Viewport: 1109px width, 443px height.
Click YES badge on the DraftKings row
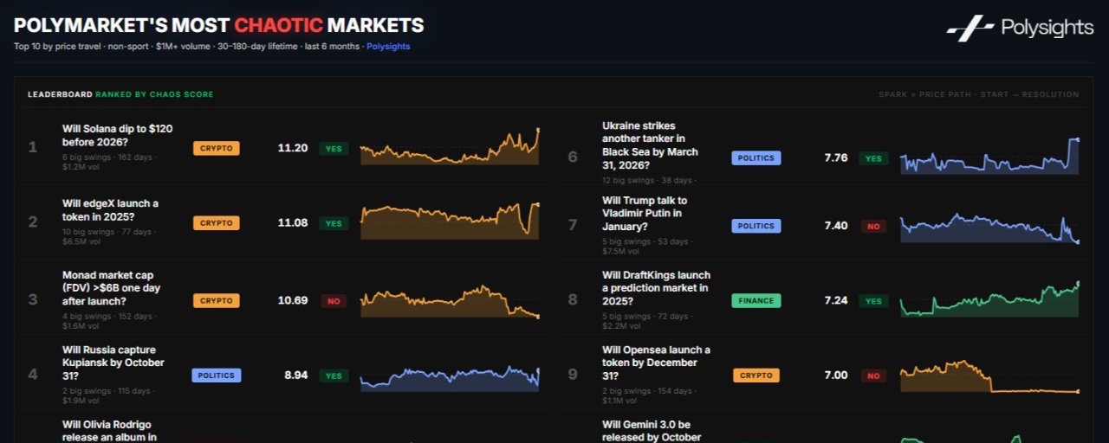click(x=873, y=301)
